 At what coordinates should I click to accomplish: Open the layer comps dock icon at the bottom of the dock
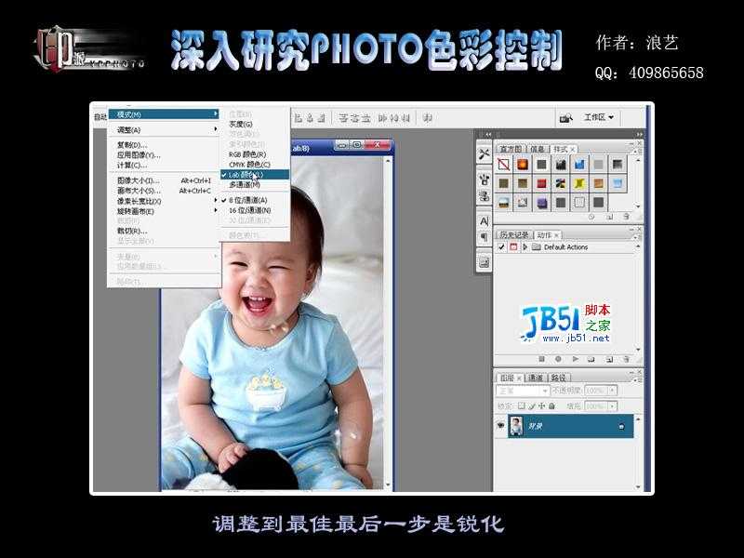click(x=484, y=262)
